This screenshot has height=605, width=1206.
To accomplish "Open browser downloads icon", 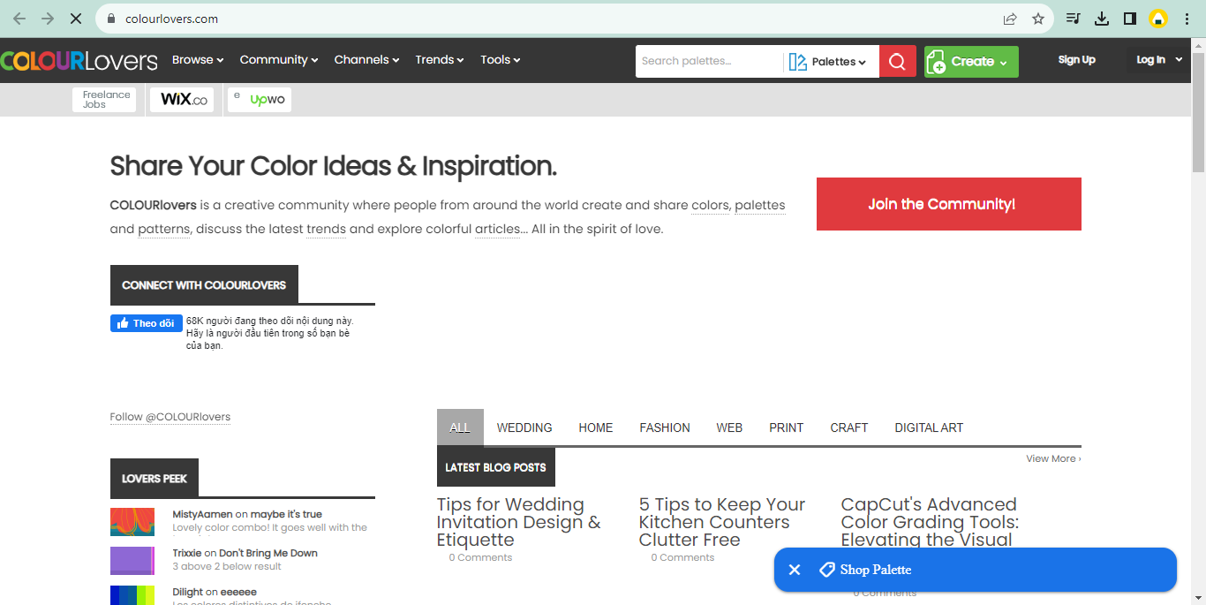I will [1102, 19].
